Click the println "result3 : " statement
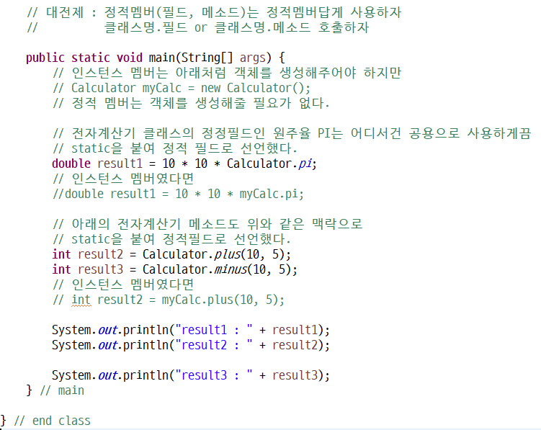This screenshot has height=430, width=541. pos(191,375)
